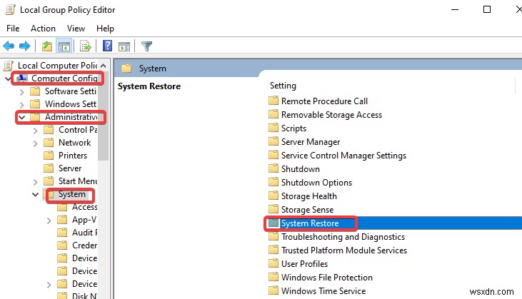Click the Export List toolbar icon

point(85,46)
